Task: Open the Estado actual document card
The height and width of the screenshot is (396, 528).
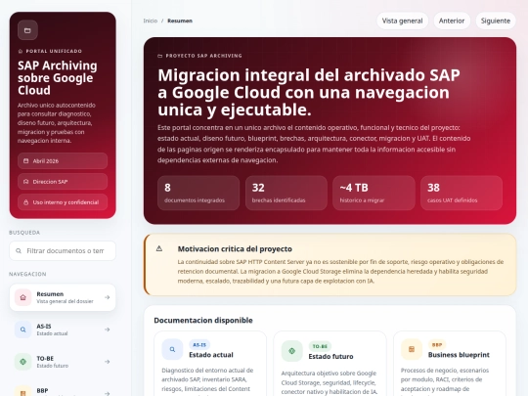Action: [210, 364]
